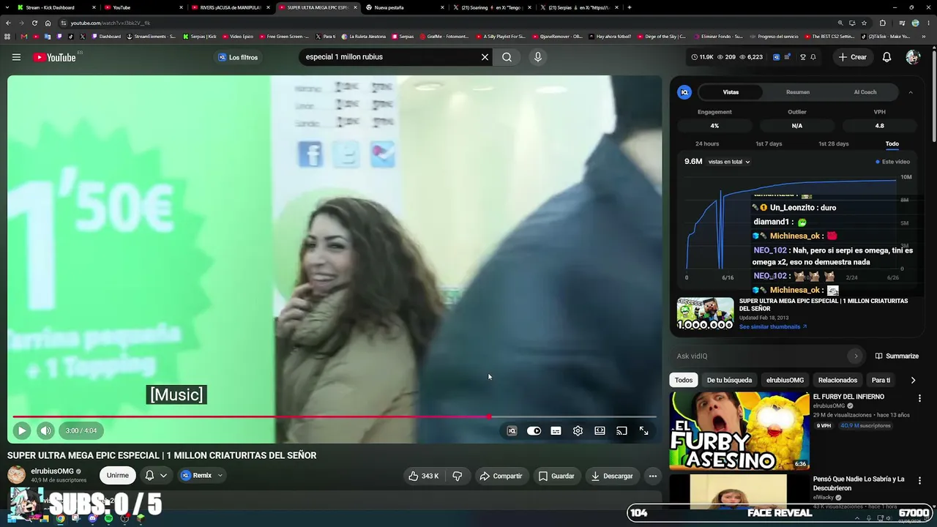The height and width of the screenshot is (527, 937).
Task: Click the Los filtros button
Action: [x=238, y=57]
